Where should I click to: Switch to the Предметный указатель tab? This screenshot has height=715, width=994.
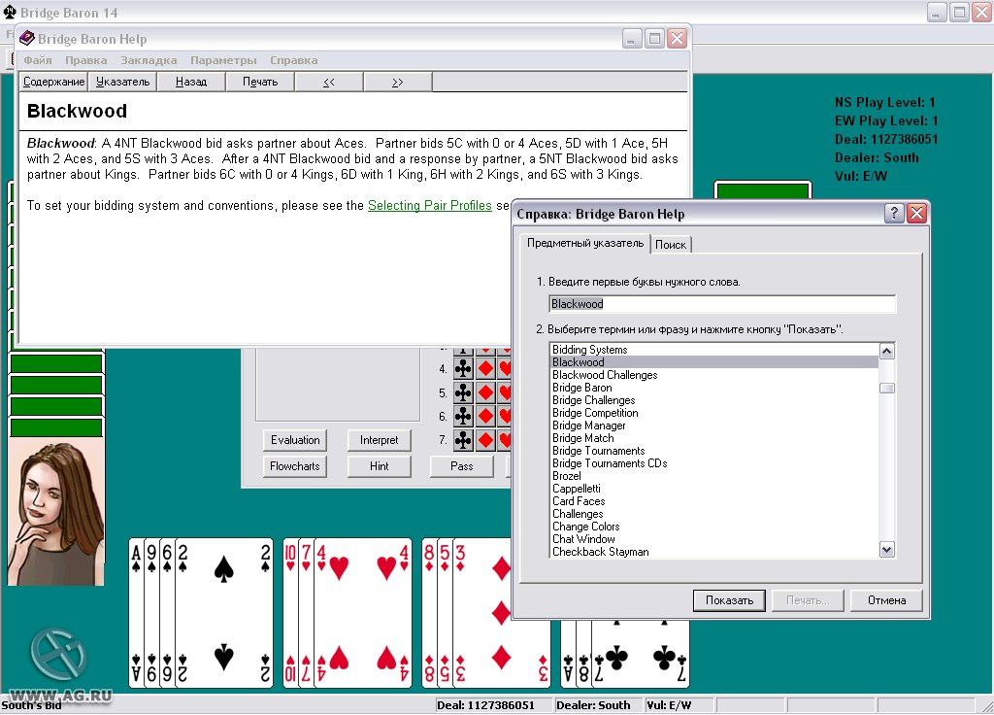pos(585,243)
